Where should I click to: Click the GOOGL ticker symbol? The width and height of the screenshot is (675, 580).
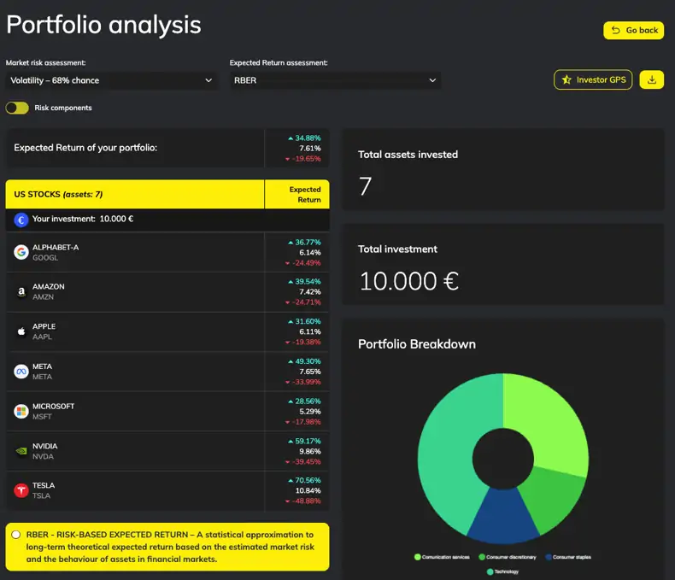pyautogui.click(x=45, y=258)
